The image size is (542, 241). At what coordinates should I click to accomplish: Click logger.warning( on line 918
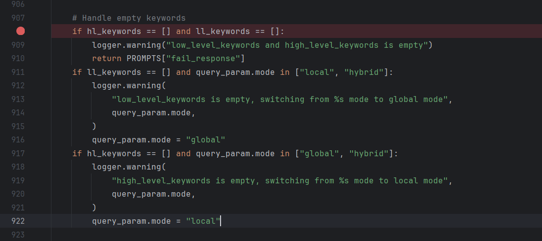point(129,167)
